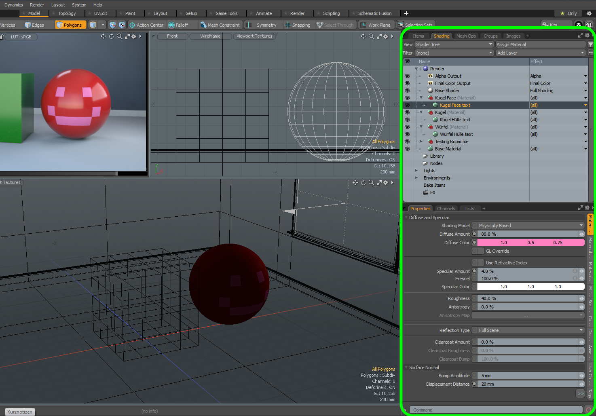Click the record circle icon beside Command field
596x416 pixels.
pyautogui.click(x=589, y=410)
